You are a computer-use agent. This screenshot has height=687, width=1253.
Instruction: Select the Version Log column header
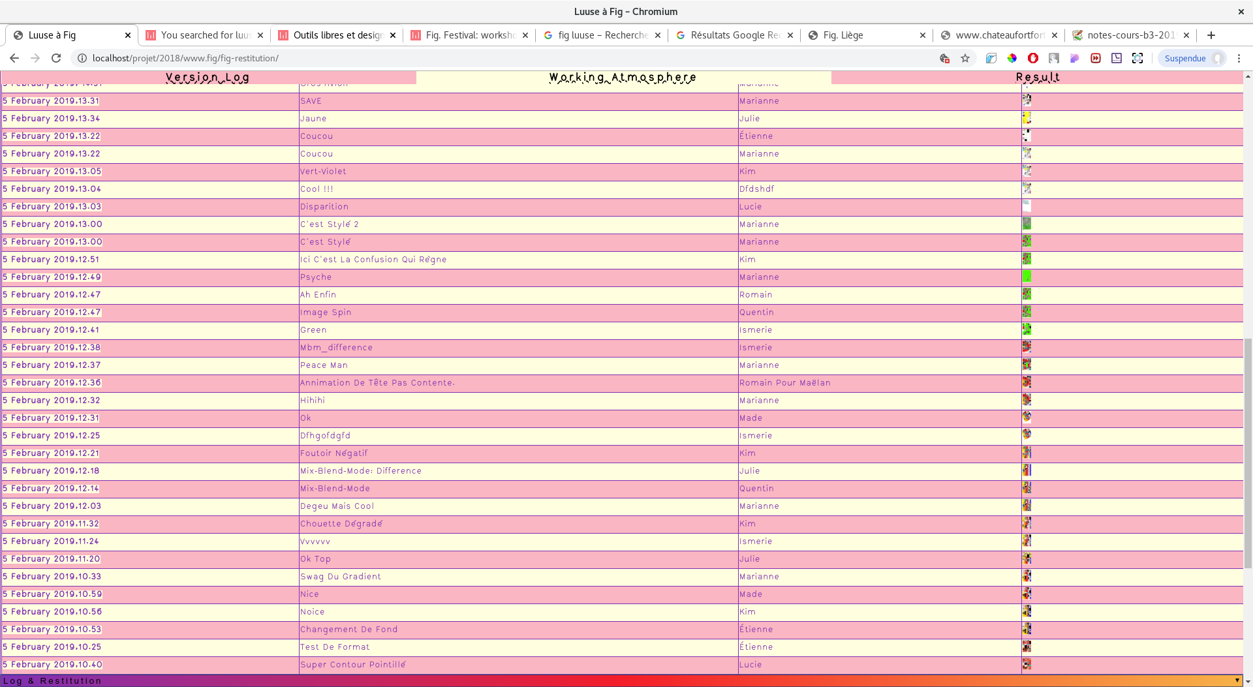[x=208, y=78]
